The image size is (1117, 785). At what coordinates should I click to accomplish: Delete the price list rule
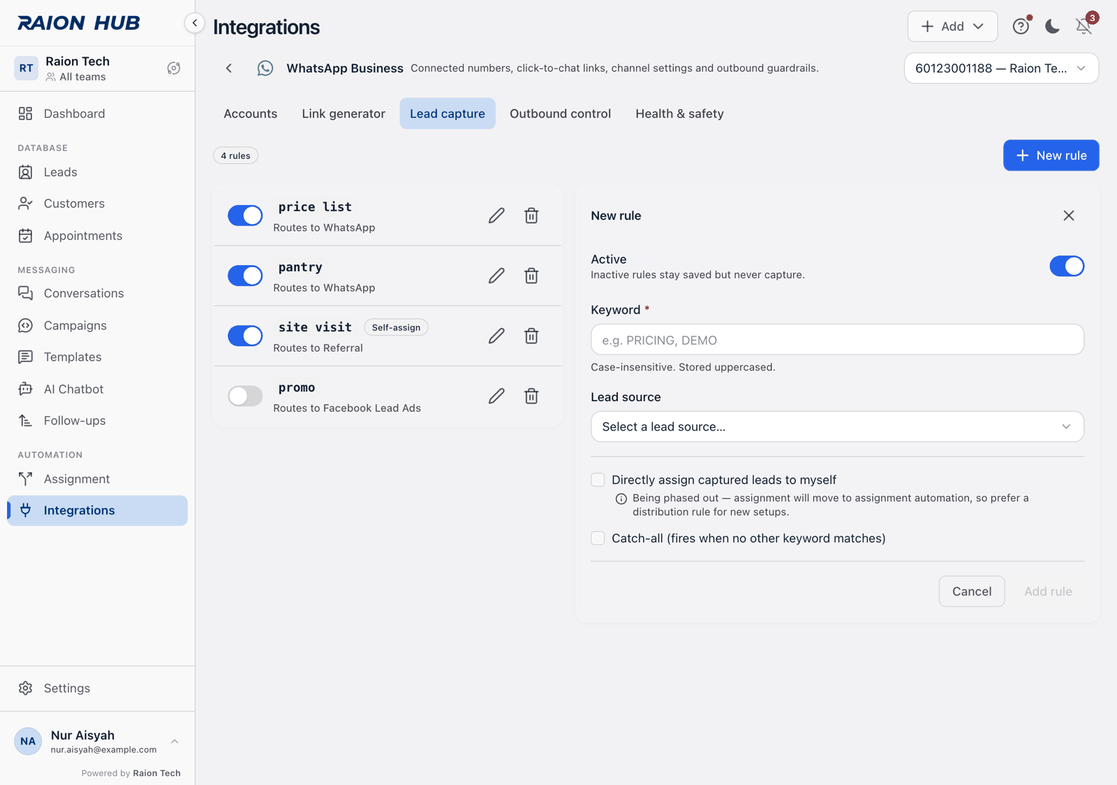tap(531, 216)
